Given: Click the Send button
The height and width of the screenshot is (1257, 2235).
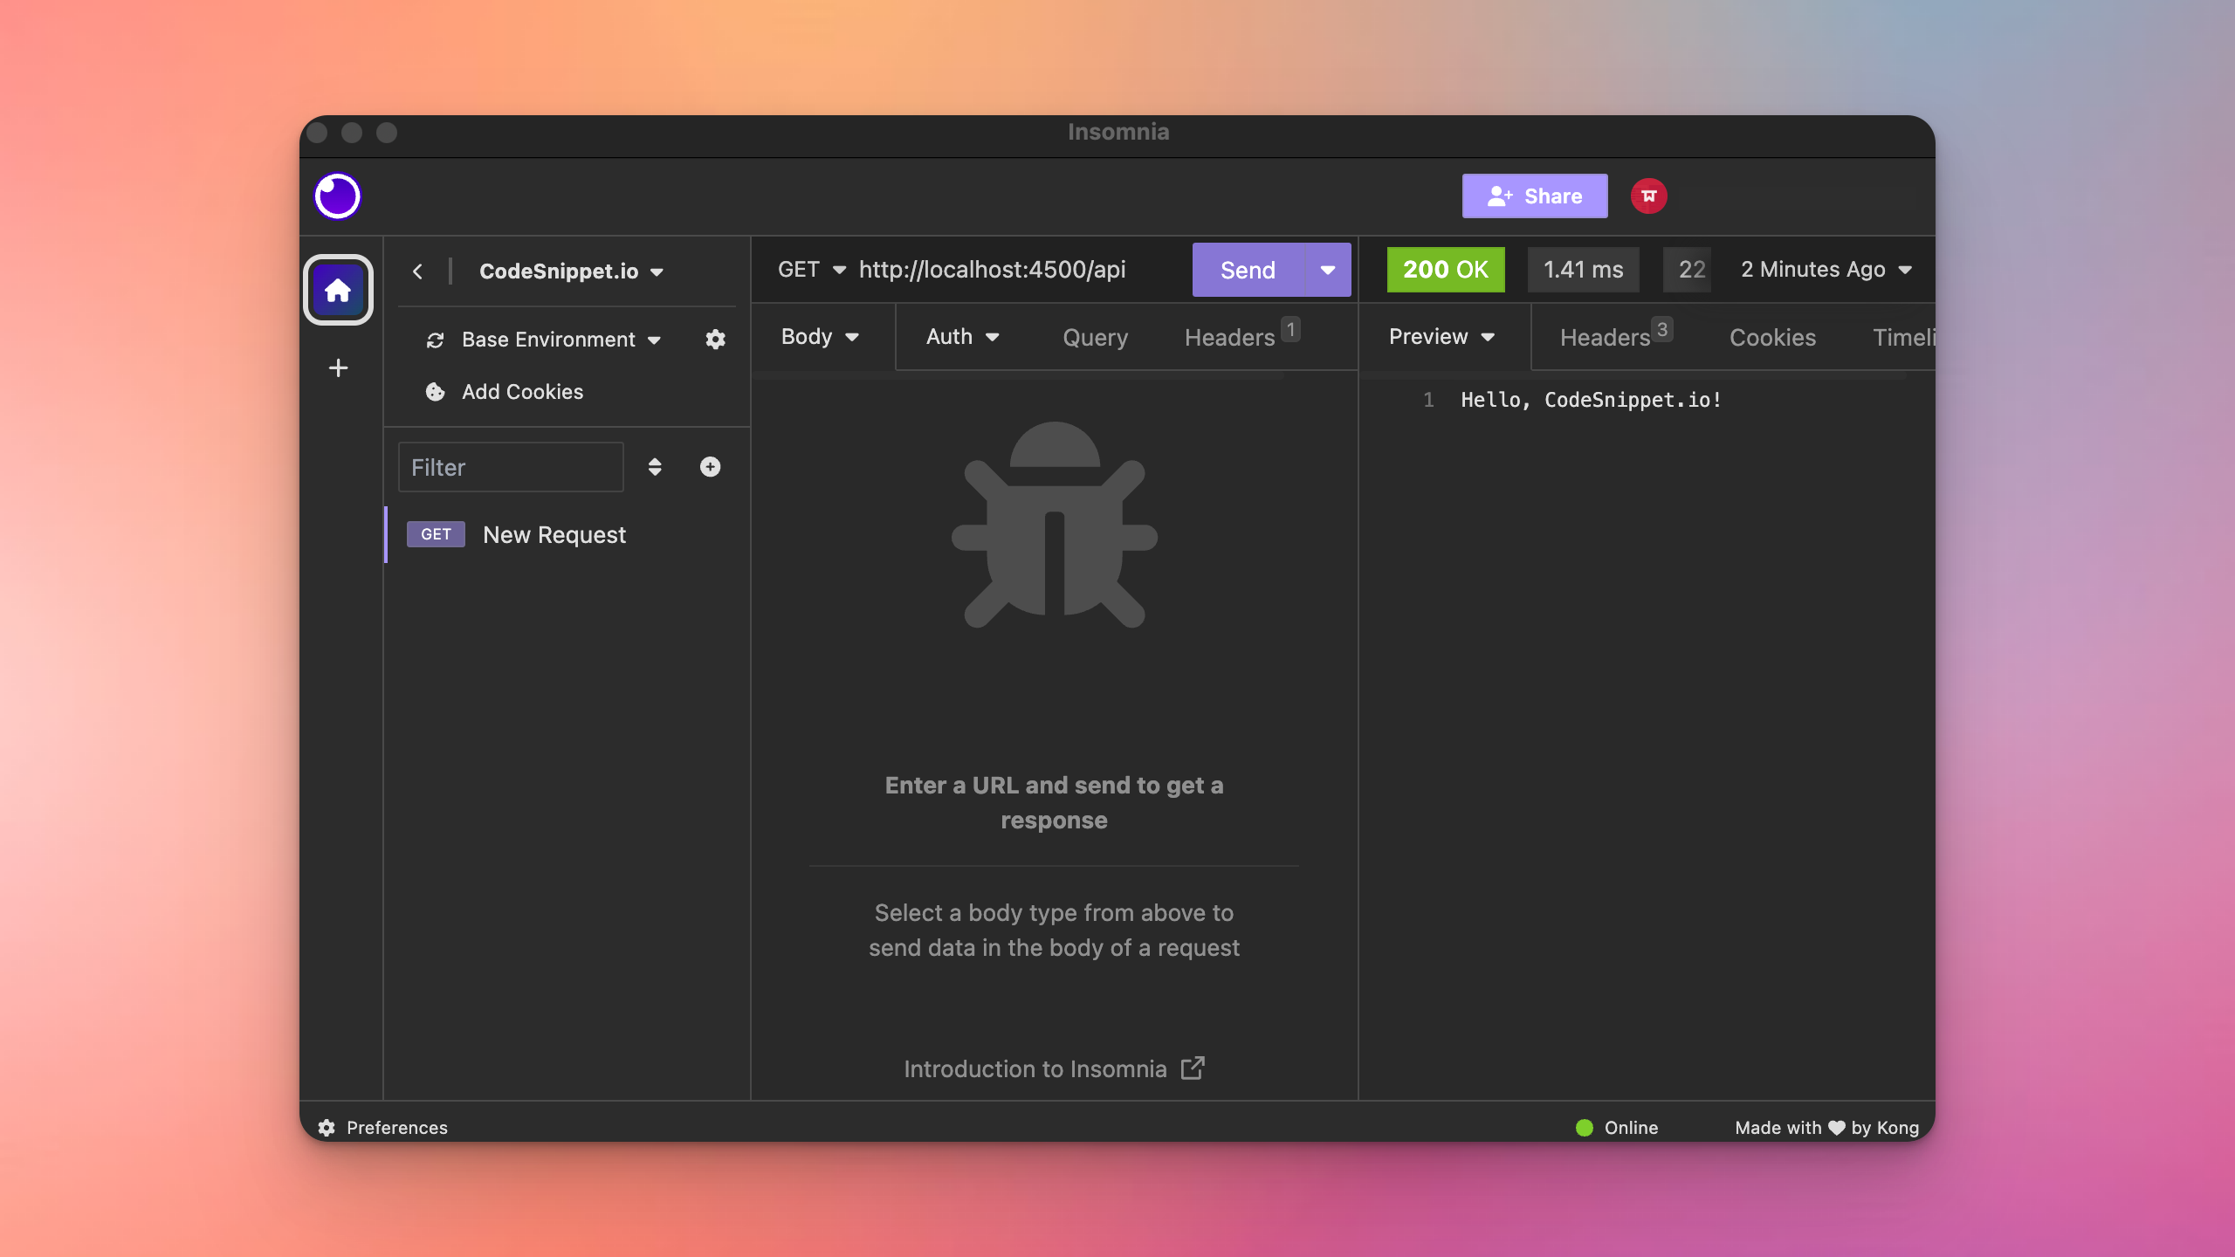Looking at the screenshot, I should pyautogui.click(x=1248, y=270).
